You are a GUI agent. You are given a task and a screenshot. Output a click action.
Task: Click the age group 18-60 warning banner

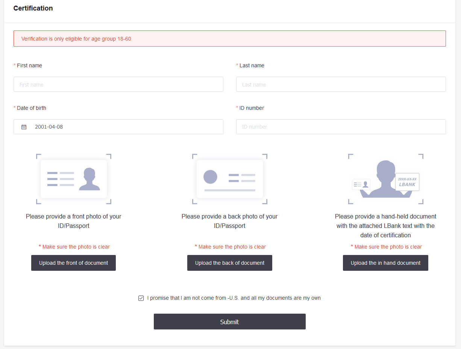(229, 39)
